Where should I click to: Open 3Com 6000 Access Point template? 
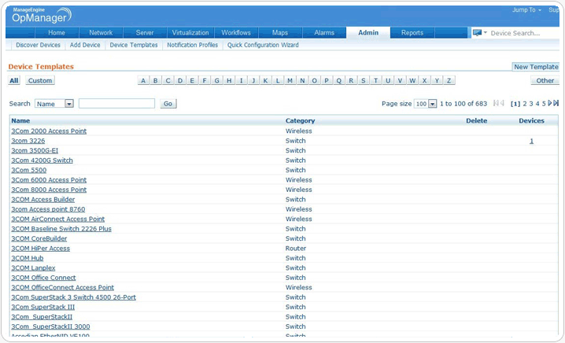49,180
